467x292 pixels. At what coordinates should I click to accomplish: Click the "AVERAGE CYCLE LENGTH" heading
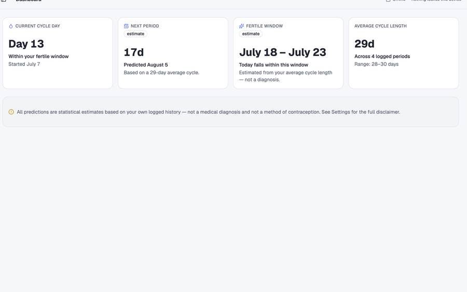click(380, 26)
